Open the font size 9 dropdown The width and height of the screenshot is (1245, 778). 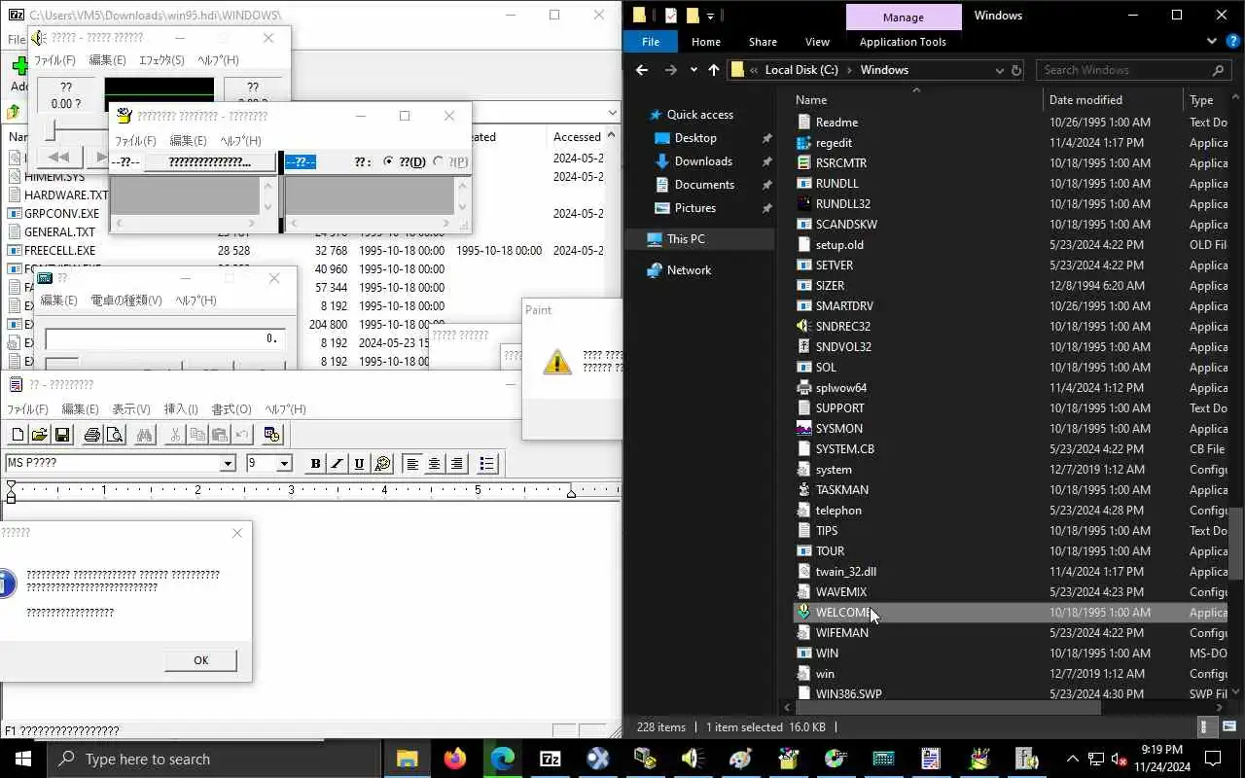pyautogui.click(x=284, y=464)
